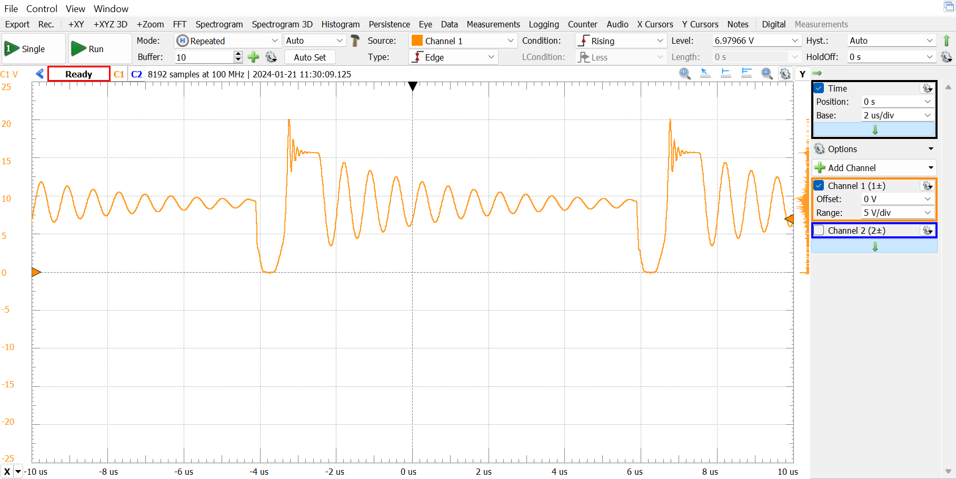Open Channel 2 gear settings
Image resolution: width=956 pixels, height=479 pixels.
tap(928, 231)
